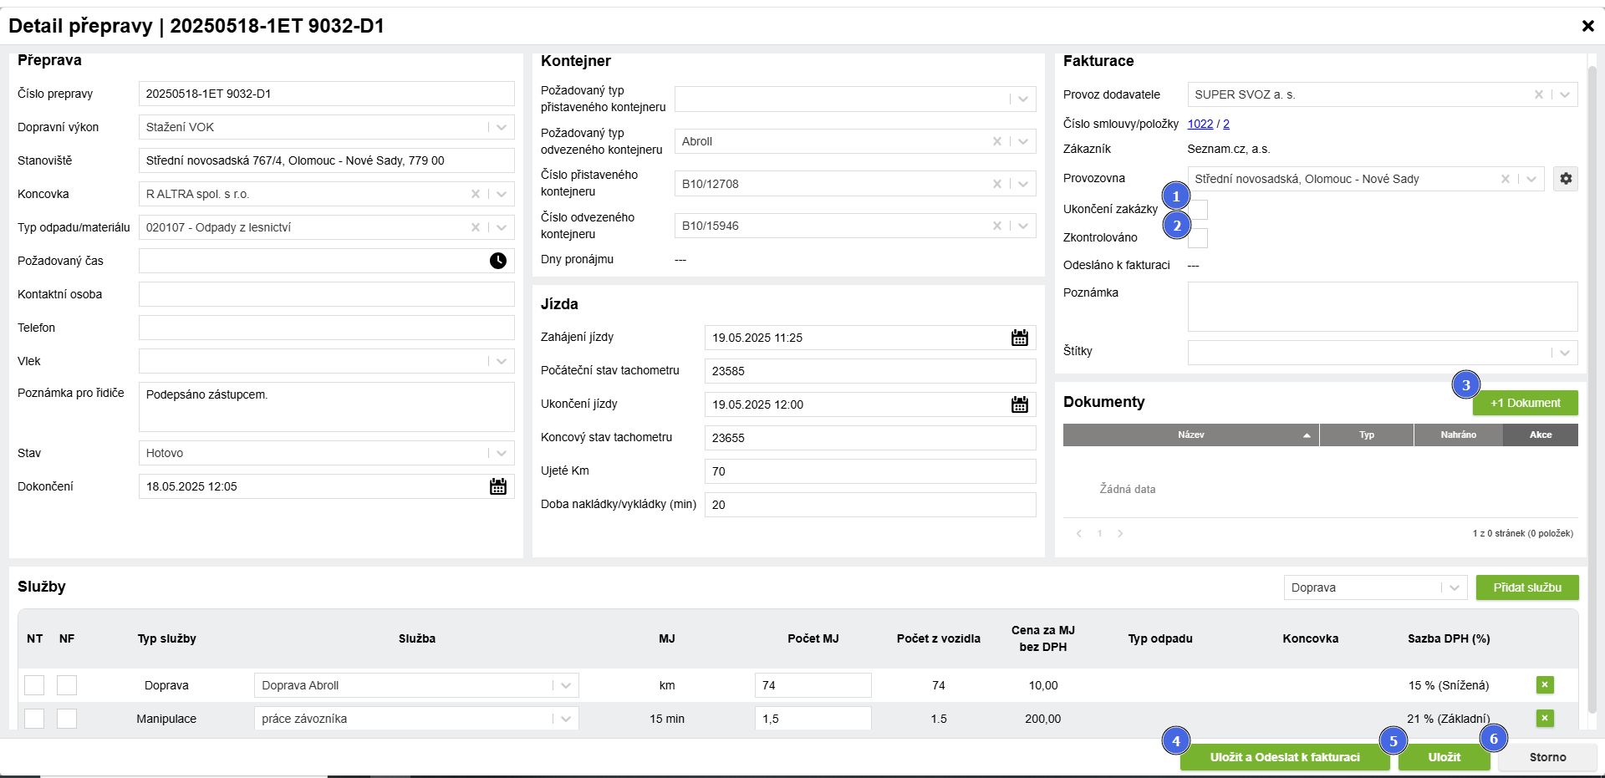Image resolution: width=1605 pixels, height=778 pixels.
Task: Click the gear icon next to Provozovna
Action: click(1565, 179)
